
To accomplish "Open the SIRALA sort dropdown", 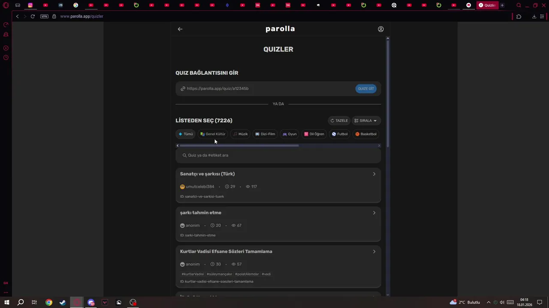I will click(x=366, y=121).
